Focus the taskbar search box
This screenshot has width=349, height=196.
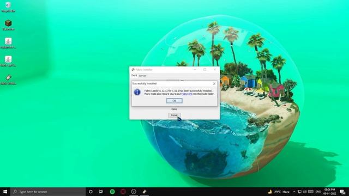click(x=48, y=192)
